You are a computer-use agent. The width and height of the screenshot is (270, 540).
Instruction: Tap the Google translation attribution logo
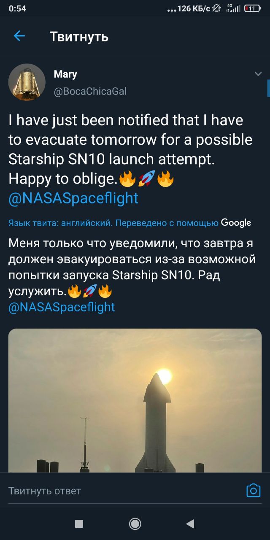(236, 223)
